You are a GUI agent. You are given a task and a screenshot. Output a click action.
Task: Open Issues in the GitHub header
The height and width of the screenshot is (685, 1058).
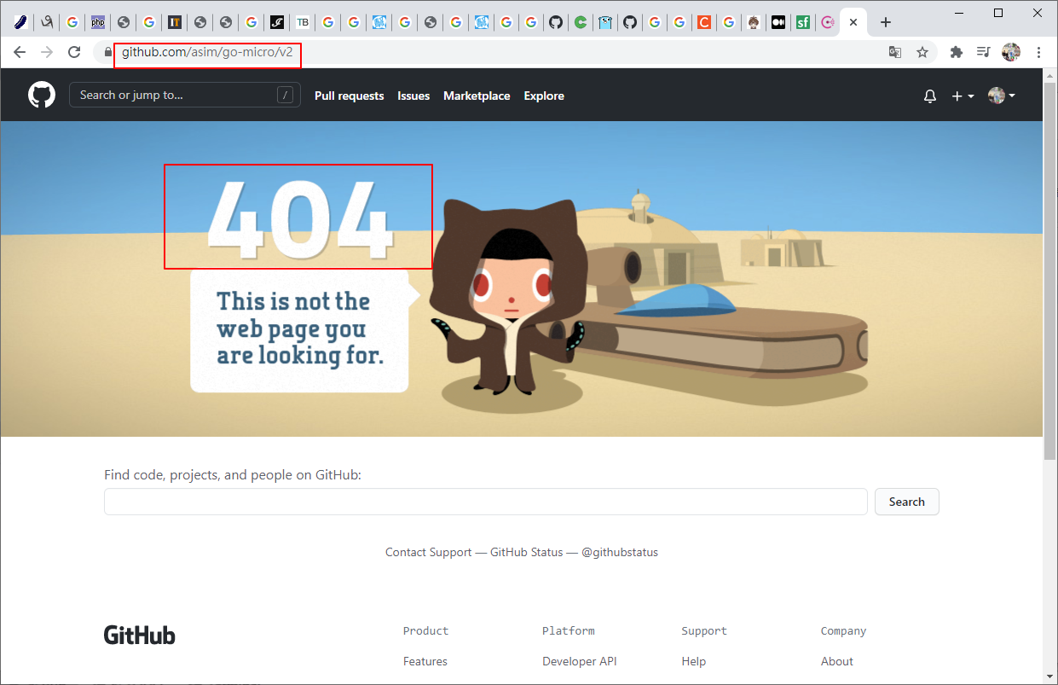413,96
